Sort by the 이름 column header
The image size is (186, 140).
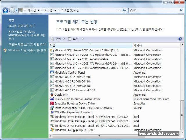coord(90,45)
